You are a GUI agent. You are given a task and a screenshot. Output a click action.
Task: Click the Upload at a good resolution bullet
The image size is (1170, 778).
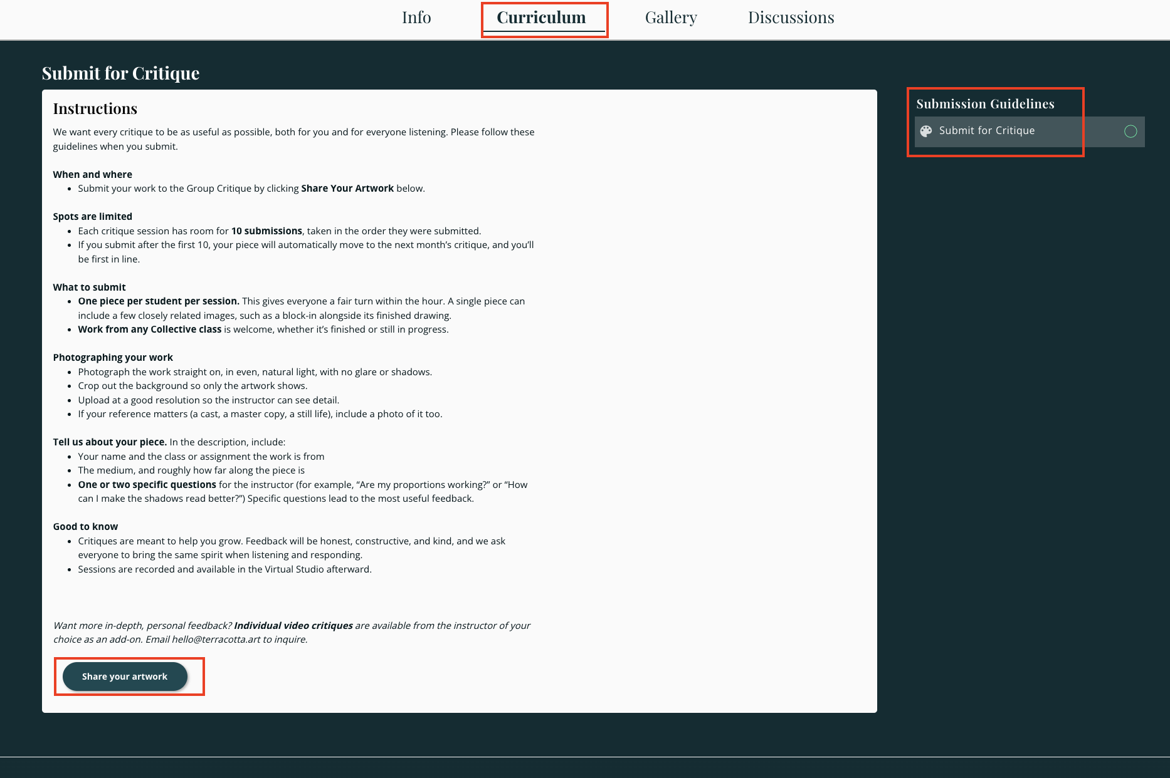click(208, 400)
